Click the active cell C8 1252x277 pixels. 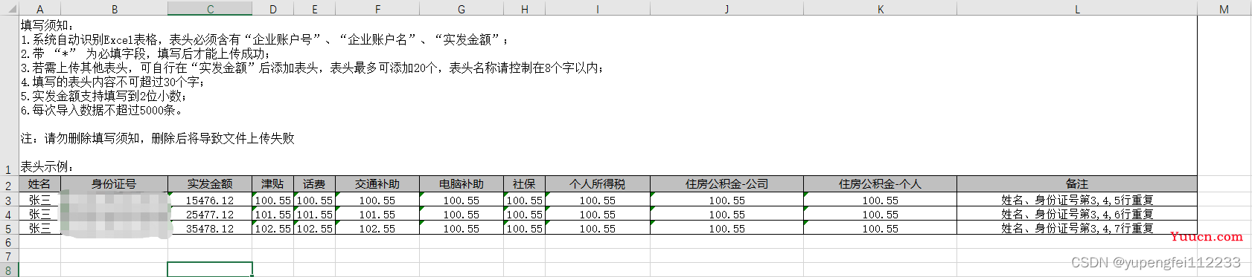[x=210, y=270]
